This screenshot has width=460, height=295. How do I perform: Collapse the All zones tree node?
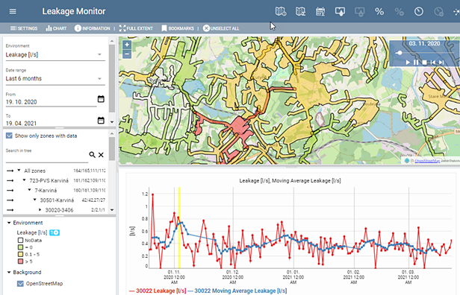point(19,171)
